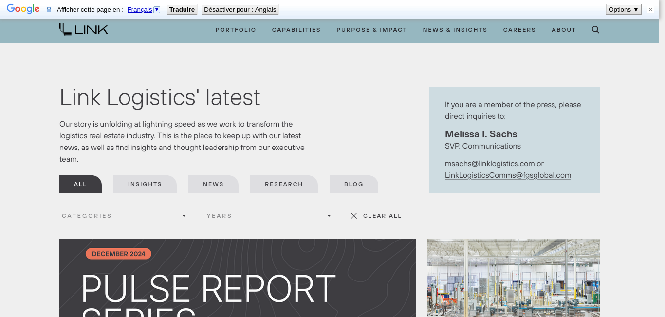Open the Purpose & Impact menu
665x317 pixels.
coord(372,30)
